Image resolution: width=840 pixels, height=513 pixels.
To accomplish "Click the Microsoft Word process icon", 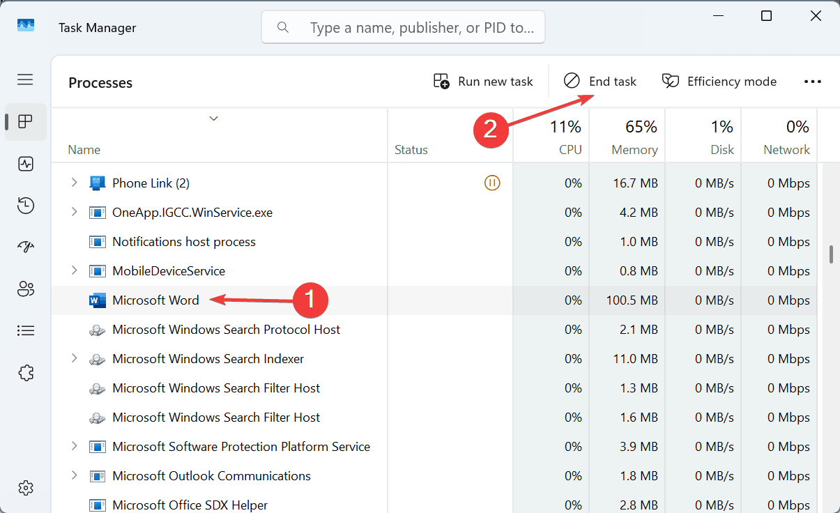I will pos(97,300).
